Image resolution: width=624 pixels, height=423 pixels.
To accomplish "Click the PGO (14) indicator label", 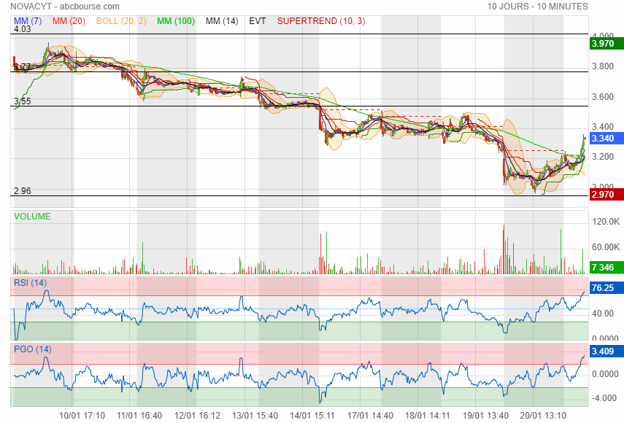I will [x=33, y=349].
